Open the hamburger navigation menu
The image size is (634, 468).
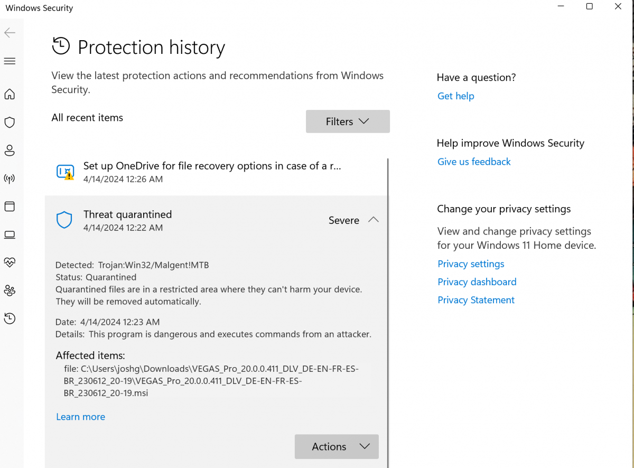point(10,61)
